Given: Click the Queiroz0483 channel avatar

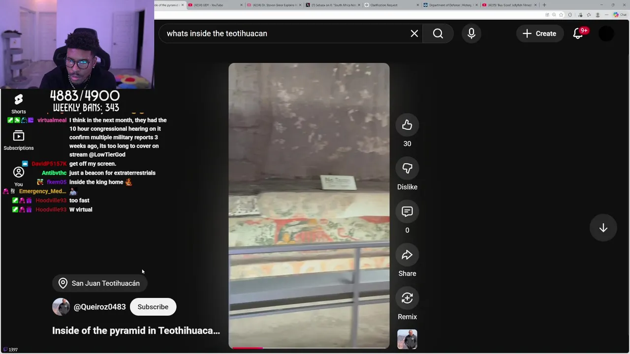Looking at the screenshot, I should click(x=61, y=307).
